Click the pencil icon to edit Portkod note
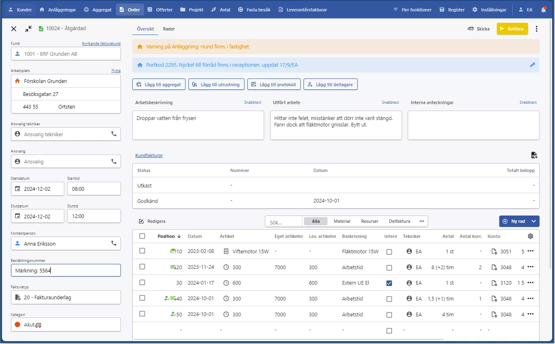The width and height of the screenshot is (555, 344). pyautogui.click(x=532, y=65)
